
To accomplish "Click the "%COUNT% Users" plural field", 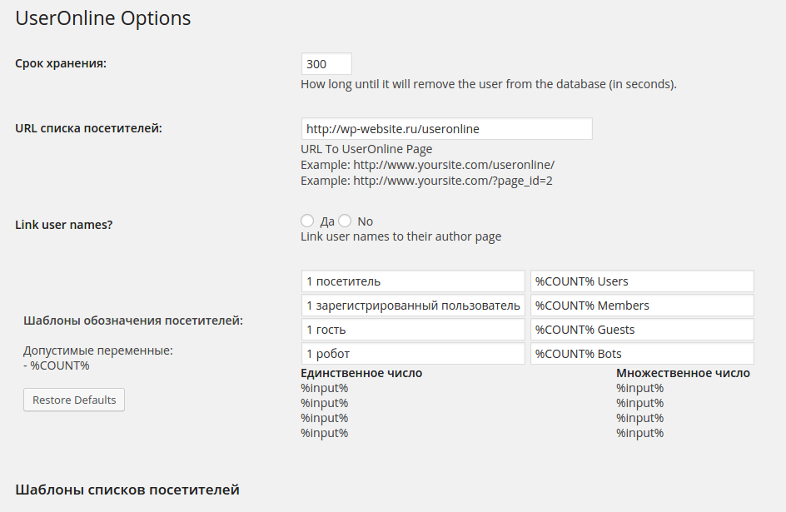I will pyautogui.click(x=641, y=281).
